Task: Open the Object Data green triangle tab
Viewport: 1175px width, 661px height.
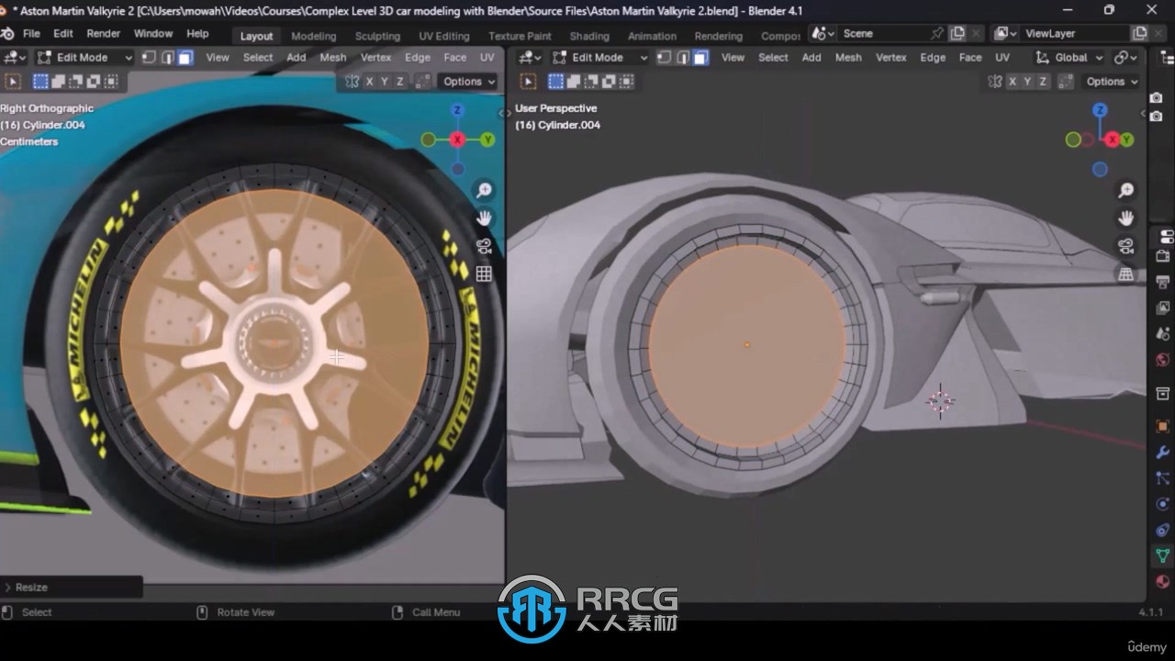Action: [1162, 555]
